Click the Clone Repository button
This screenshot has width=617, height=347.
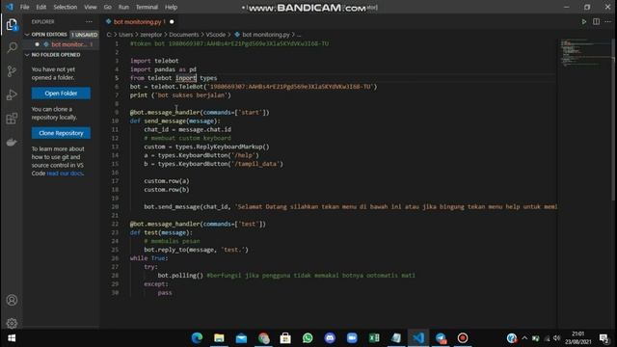(x=61, y=133)
